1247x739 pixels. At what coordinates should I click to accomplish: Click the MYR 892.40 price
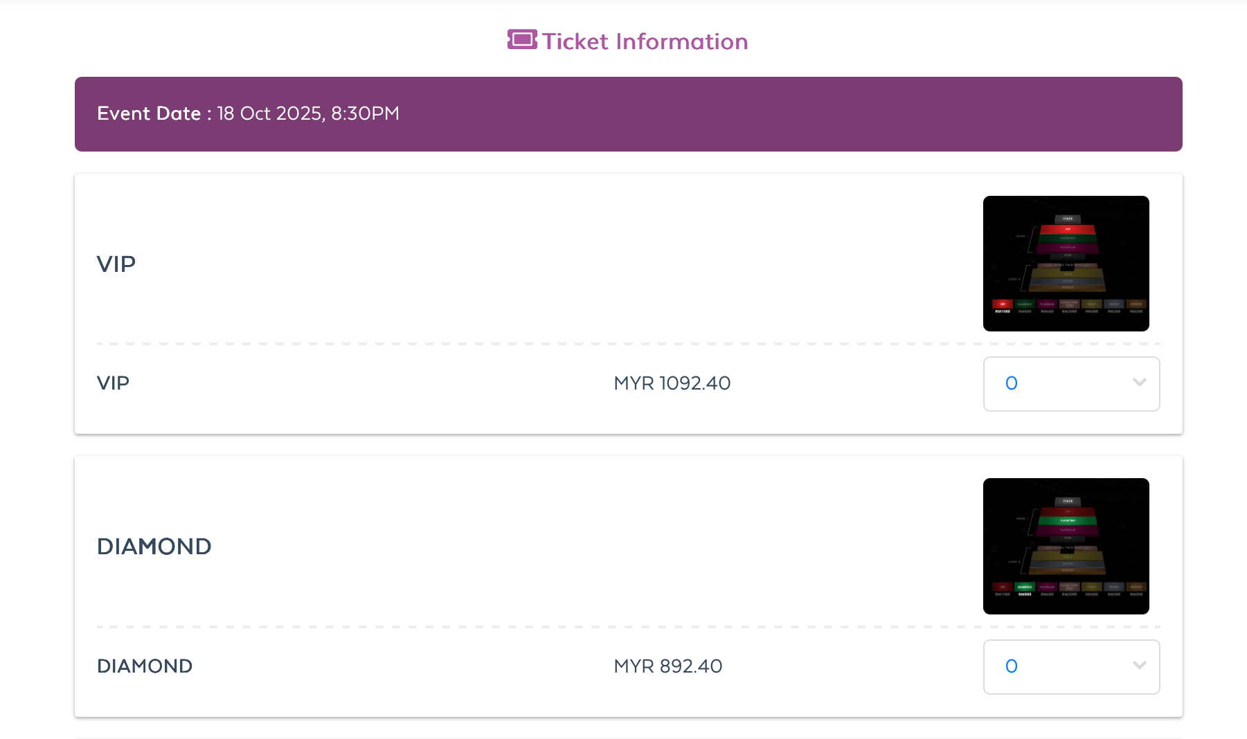point(668,666)
